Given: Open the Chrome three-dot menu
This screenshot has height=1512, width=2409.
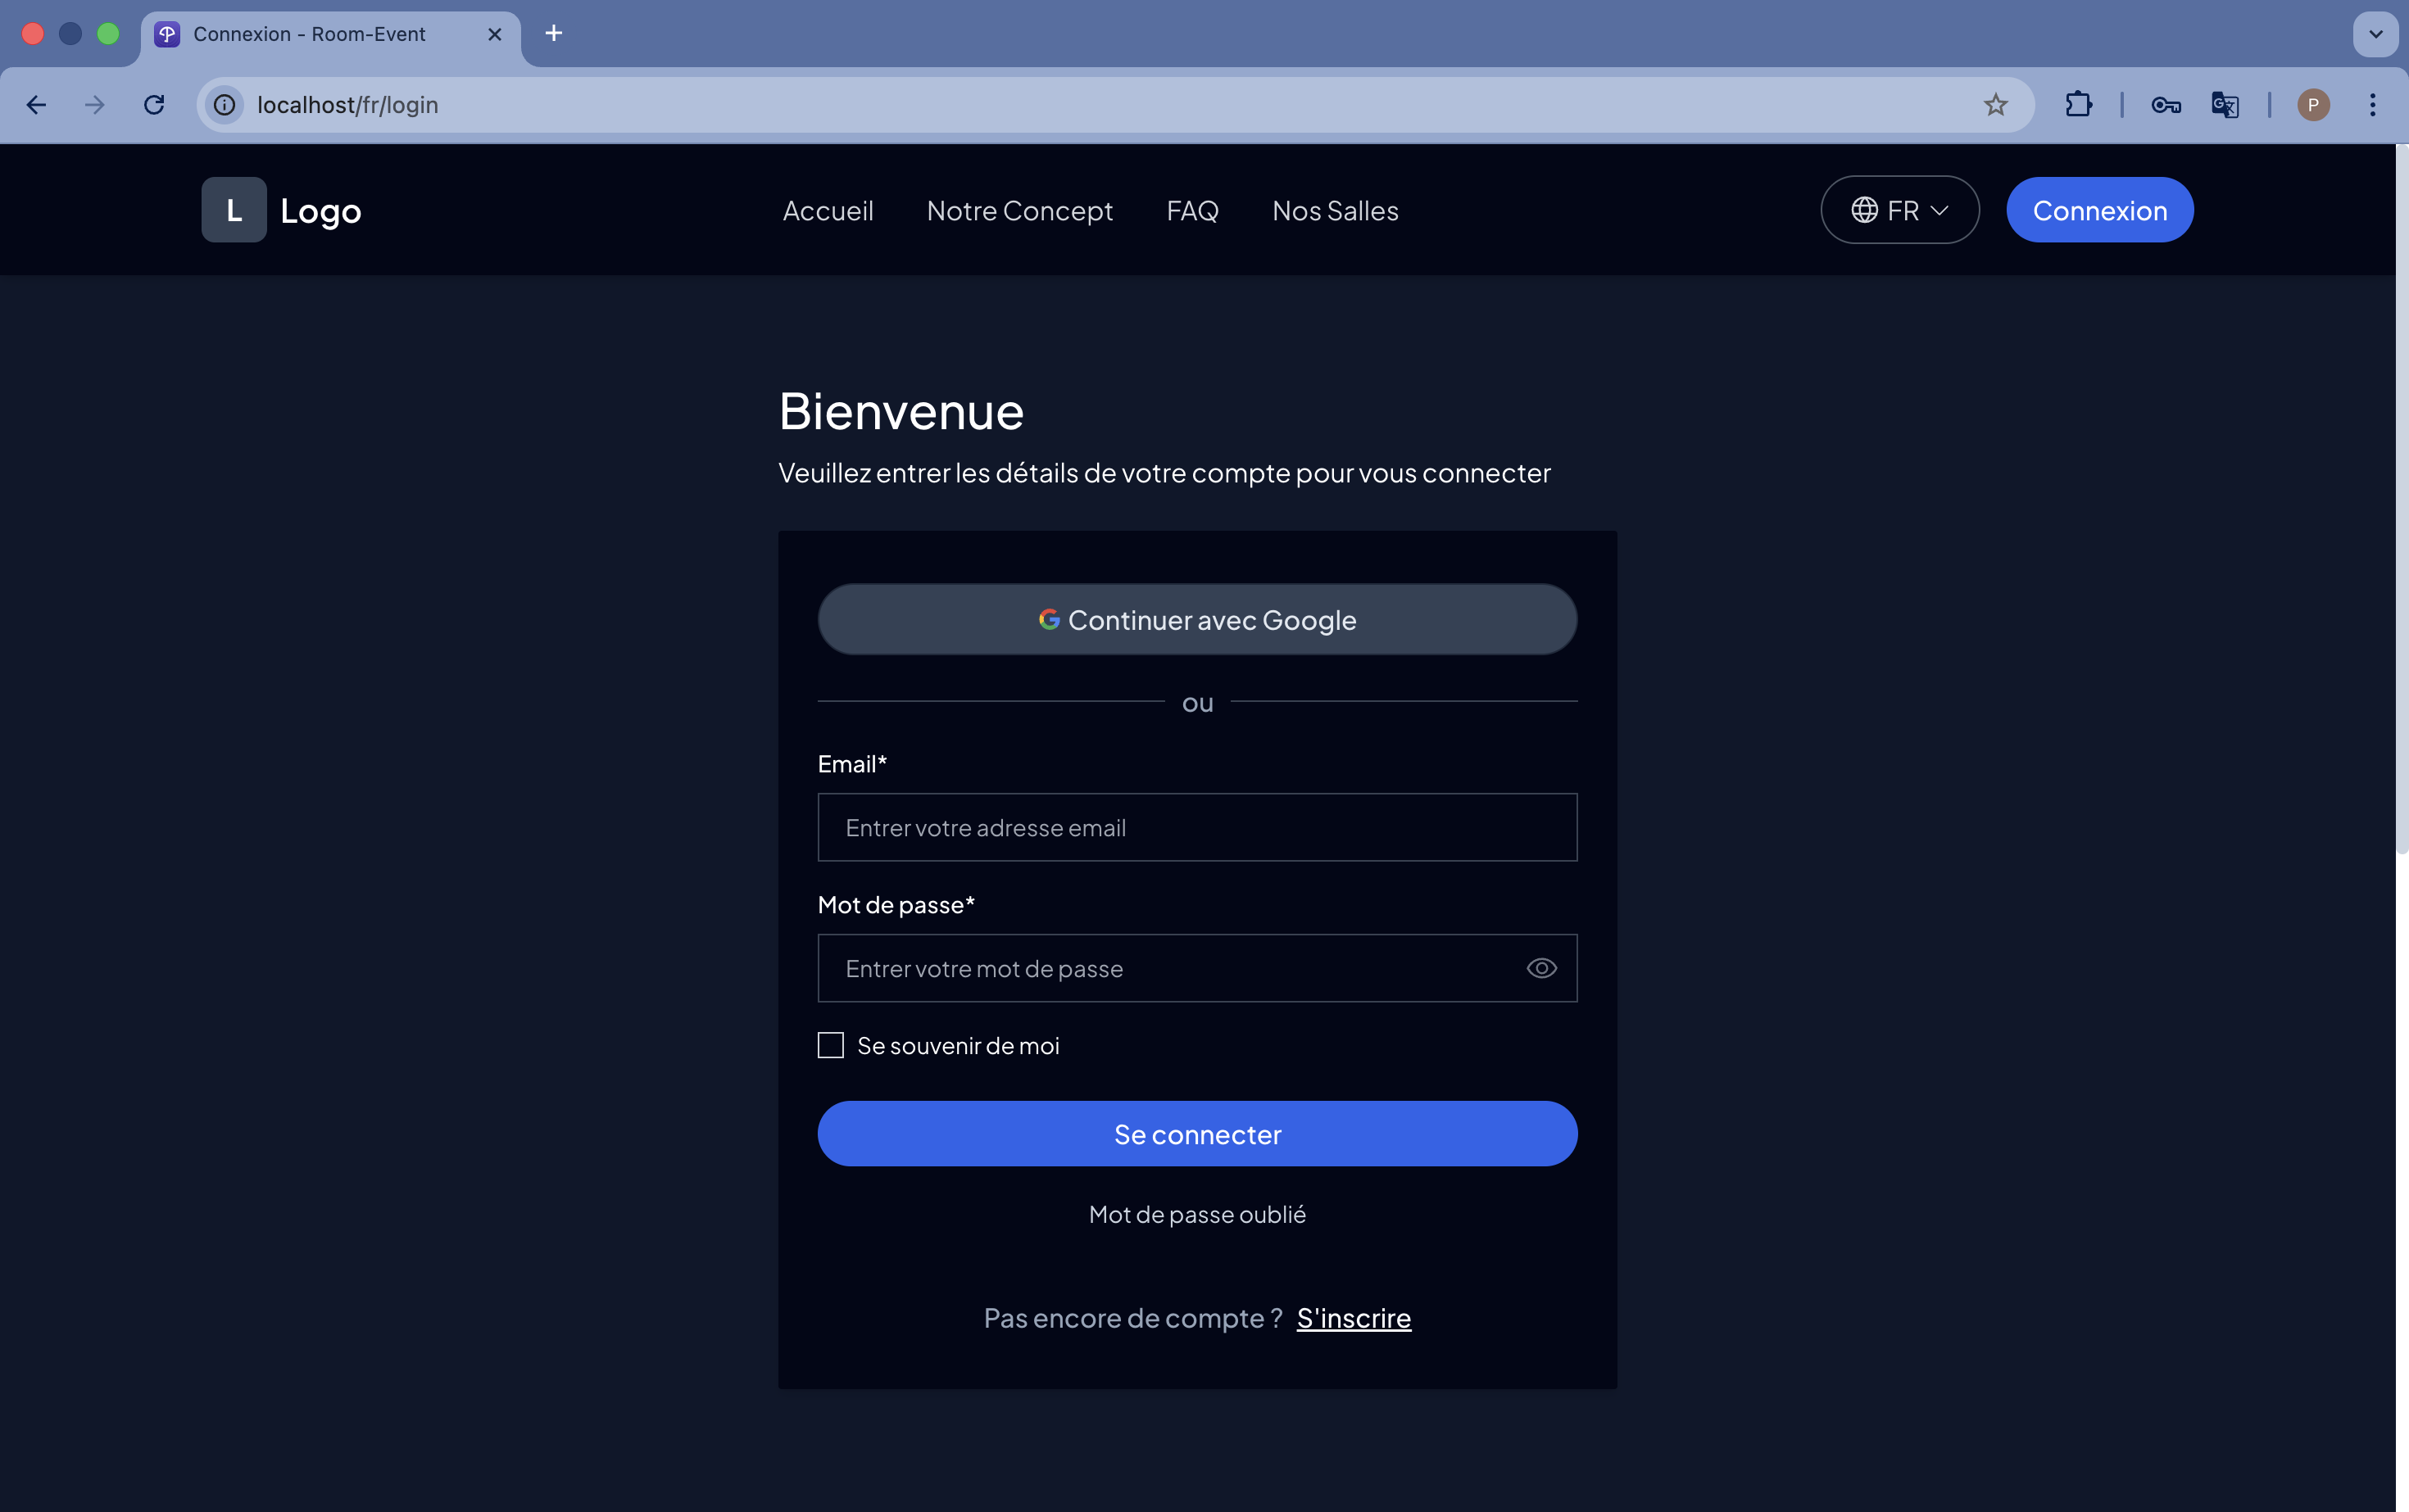Looking at the screenshot, I should [x=2373, y=105].
